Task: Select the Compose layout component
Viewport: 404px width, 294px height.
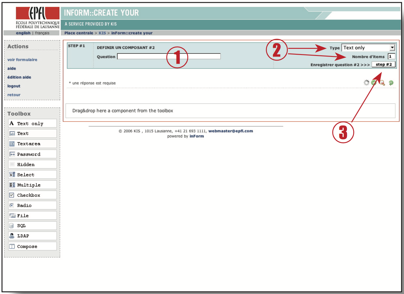Action: (32, 246)
